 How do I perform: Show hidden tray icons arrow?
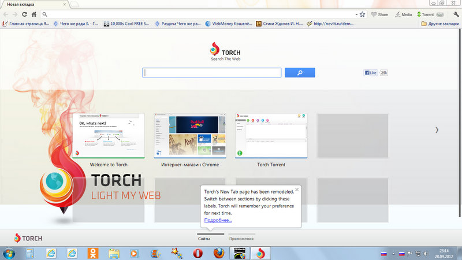coord(393,254)
